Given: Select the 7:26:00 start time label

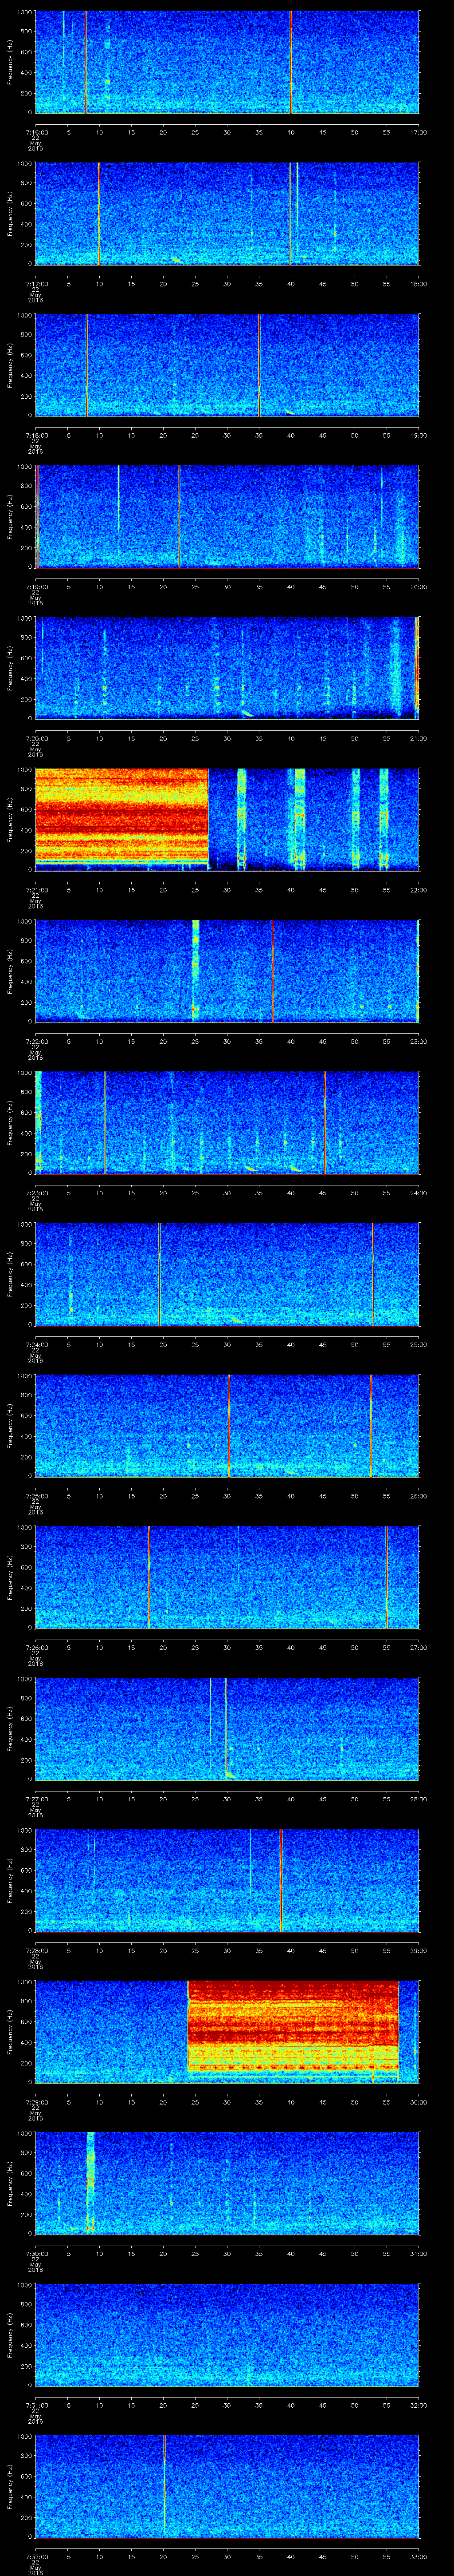Looking at the screenshot, I should 36,1647.
